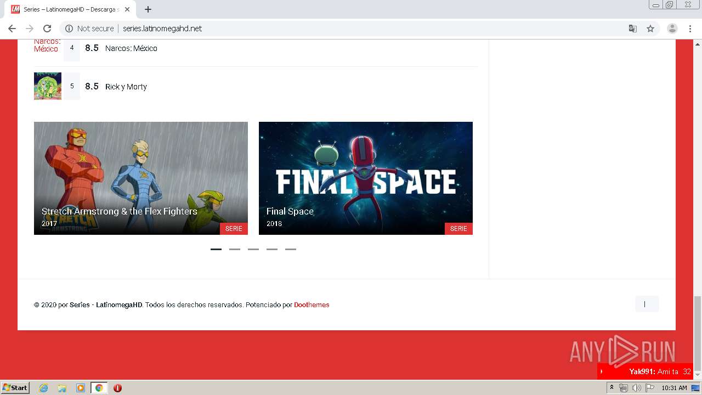702x395 pixels.
Task: Open a new browser tab
Action: point(148,9)
